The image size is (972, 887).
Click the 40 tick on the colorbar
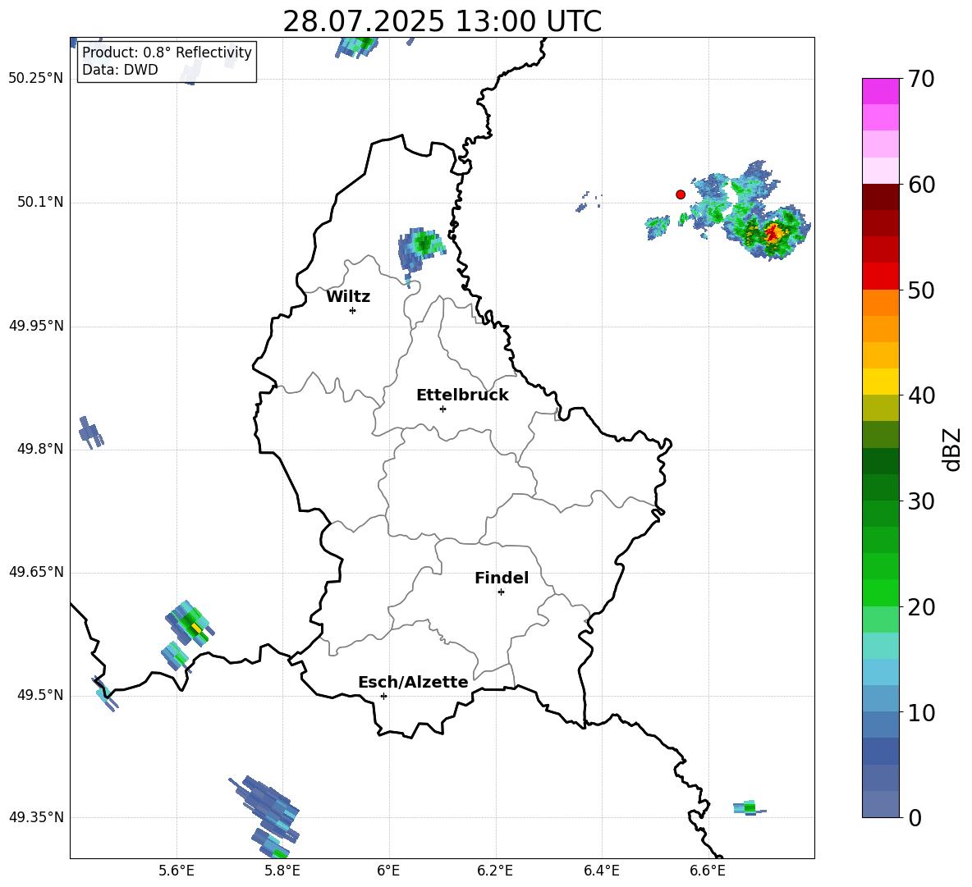(x=920, y=395)
